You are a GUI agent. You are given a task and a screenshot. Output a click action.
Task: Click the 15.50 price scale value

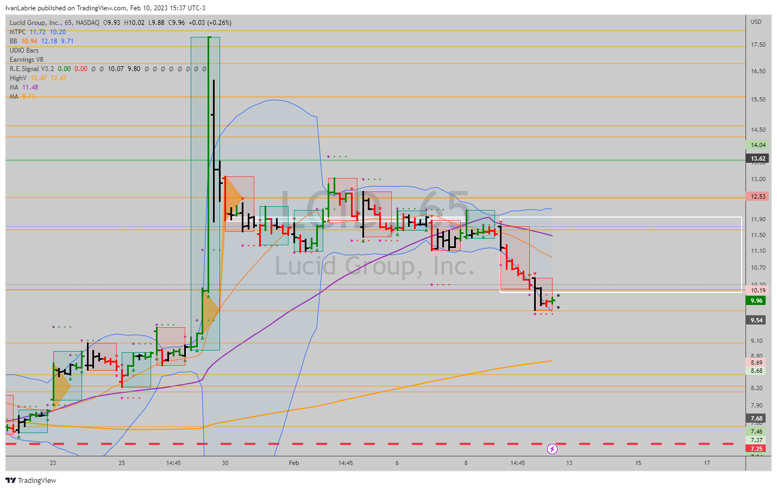point(758,99)
